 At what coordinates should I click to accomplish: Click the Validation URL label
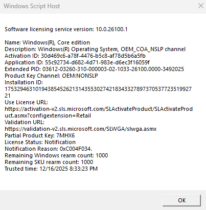[x=25, y=122]
